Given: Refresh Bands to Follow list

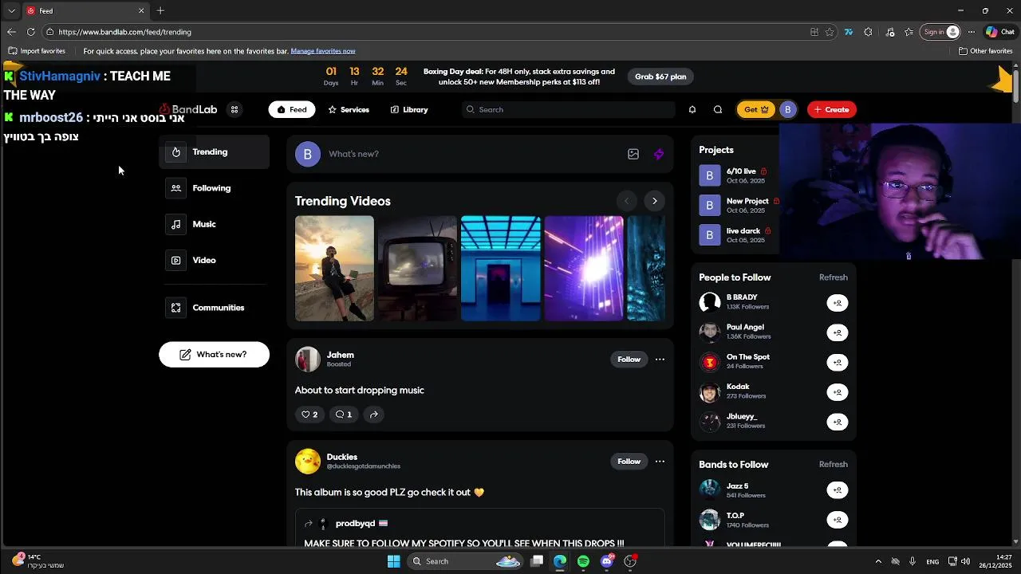Looking at the screenshot, I should tap(833, 465).
